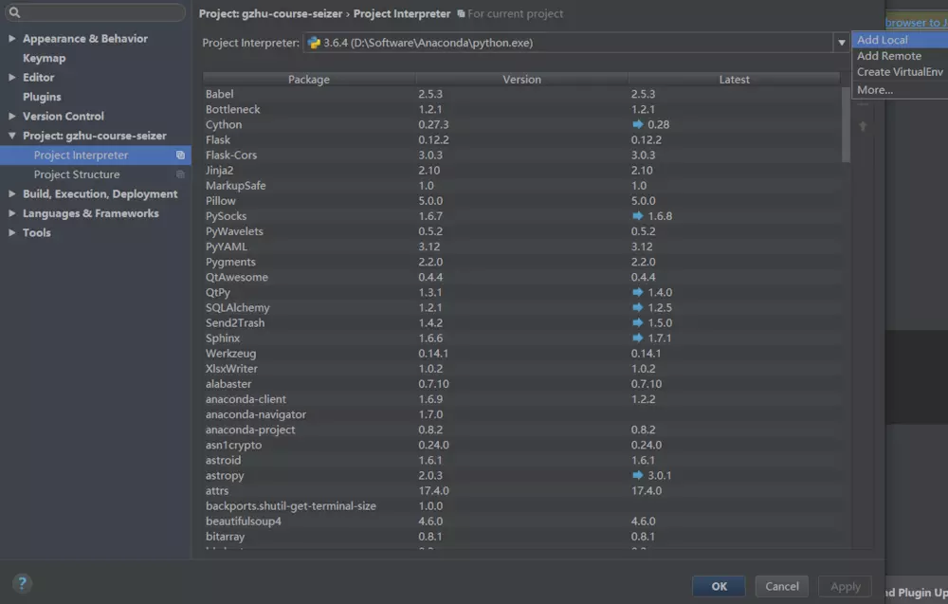Select the XlsxWriter package row
This screenshot has width=948, height=604.
(x=521, y=369)
